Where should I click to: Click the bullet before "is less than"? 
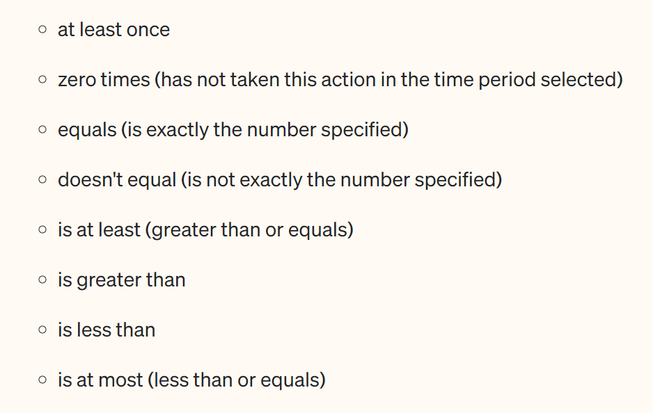(43, 330)
